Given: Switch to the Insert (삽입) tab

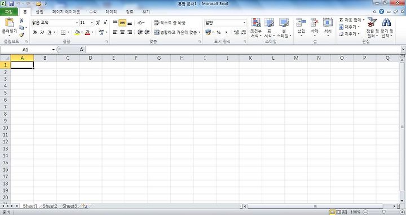Looking at the screenshot, I should (x=39, y=12).
